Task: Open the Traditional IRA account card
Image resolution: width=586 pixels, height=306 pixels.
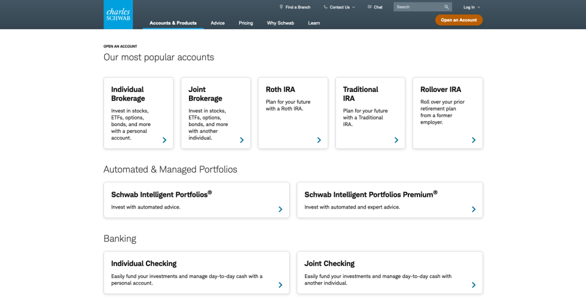Action: click(x=370, y=112)
